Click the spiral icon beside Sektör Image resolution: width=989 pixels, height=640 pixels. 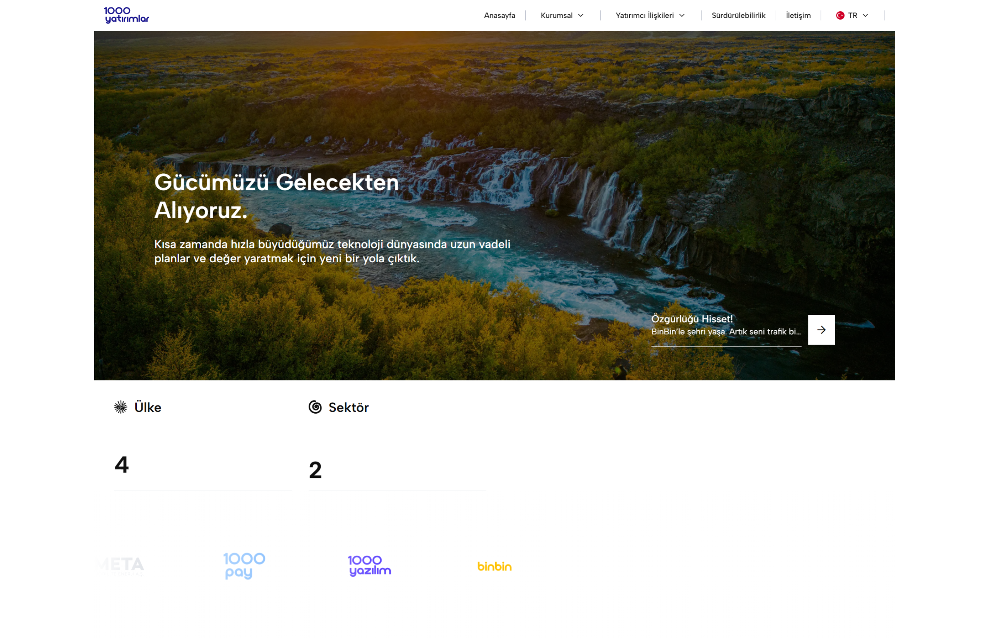(315, 407)
